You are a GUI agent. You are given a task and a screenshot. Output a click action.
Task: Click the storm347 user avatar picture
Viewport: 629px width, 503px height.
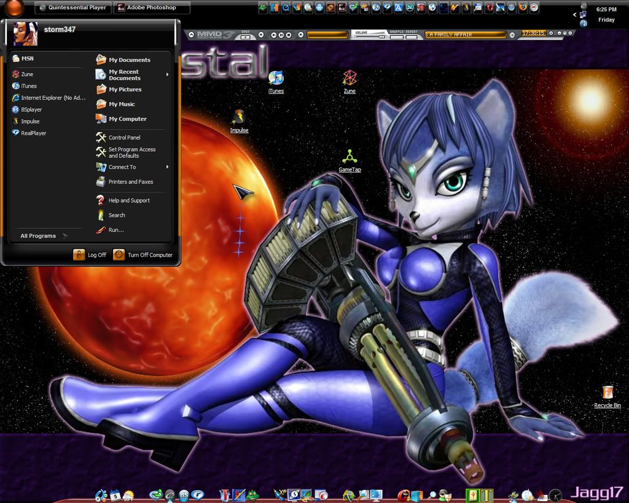point(25,34)
